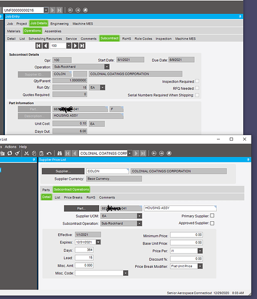Go to previous supplier record in lower toolbar
Viewport: 257px width, 299px height.
(75, 153)
